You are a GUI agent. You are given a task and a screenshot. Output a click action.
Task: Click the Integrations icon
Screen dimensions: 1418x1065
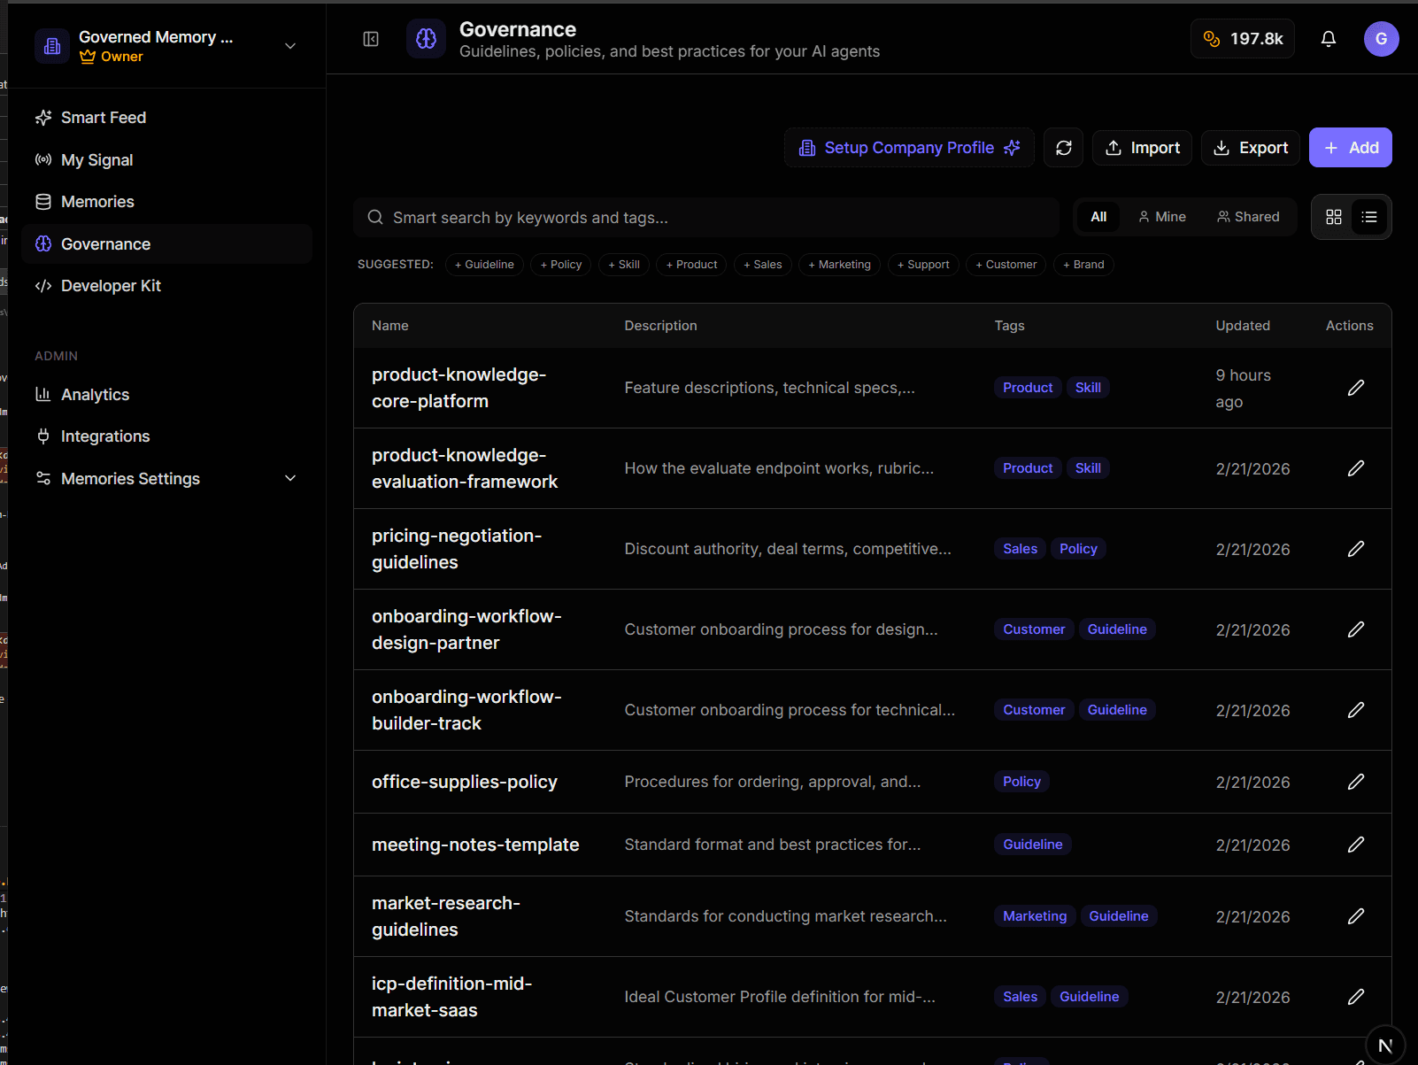point(42,436)
